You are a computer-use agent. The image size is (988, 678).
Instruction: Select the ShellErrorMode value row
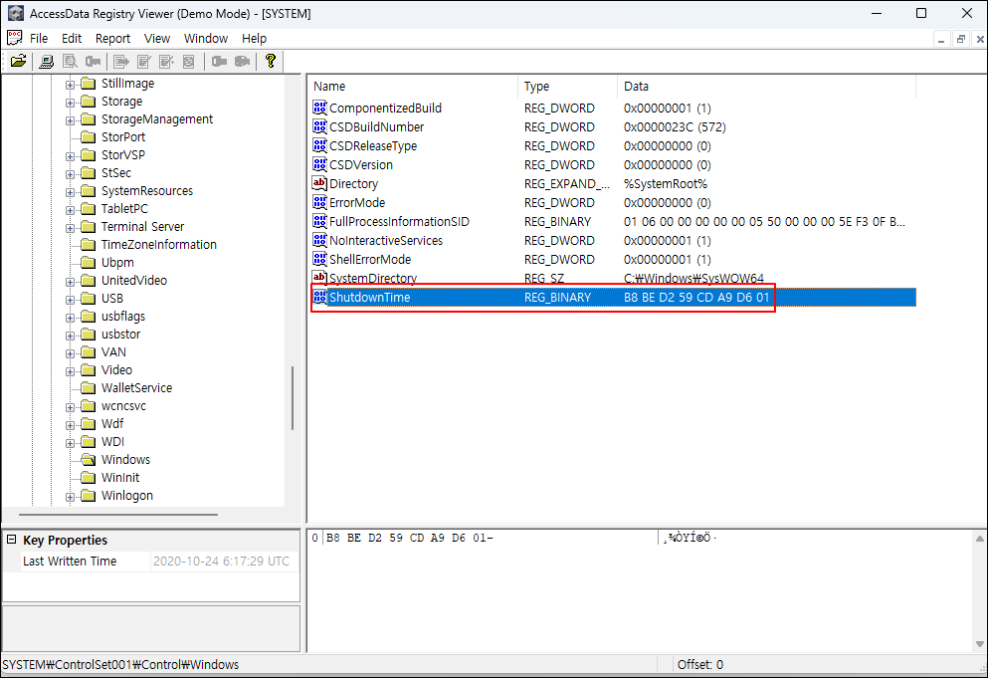tap(613, 259)
